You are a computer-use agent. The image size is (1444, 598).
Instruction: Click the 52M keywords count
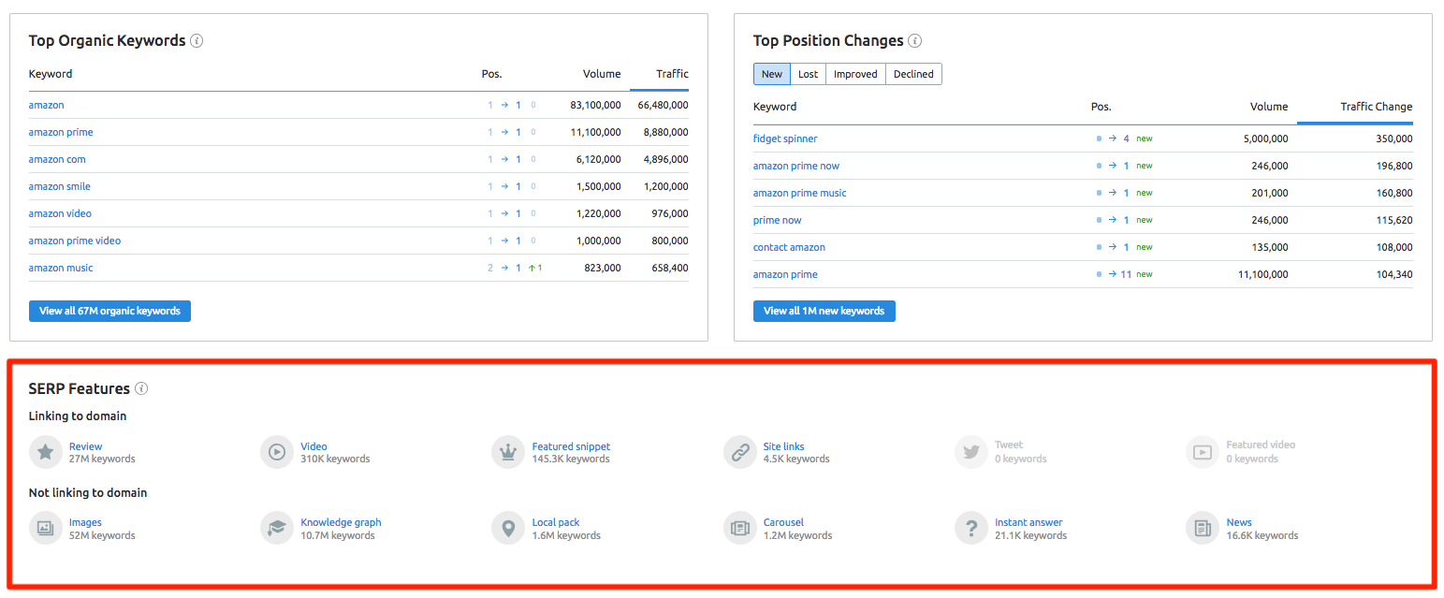[102, 536]
